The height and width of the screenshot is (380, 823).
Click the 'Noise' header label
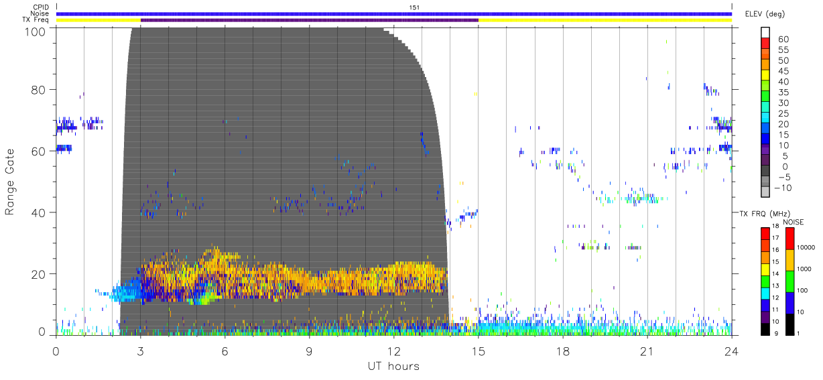coord(39,13)
